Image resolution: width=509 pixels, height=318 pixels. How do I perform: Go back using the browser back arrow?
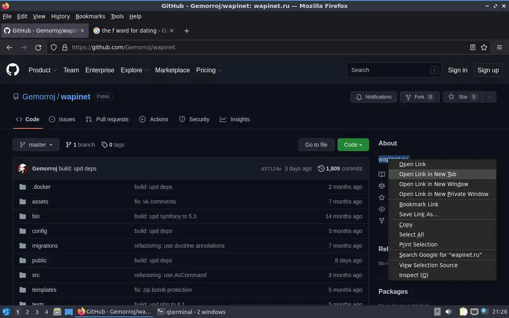click(10, 47)
